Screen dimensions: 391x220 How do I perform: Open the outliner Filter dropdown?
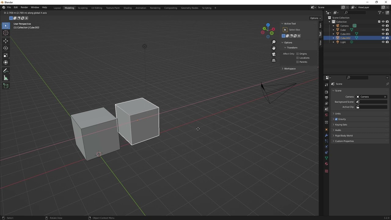pyautogui.click(x=381, y=13)
